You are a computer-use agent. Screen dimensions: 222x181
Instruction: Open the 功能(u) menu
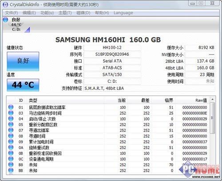click(47, 13)
